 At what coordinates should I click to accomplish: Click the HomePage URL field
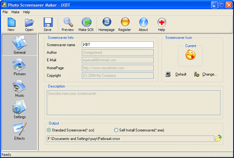pos(118,68)
